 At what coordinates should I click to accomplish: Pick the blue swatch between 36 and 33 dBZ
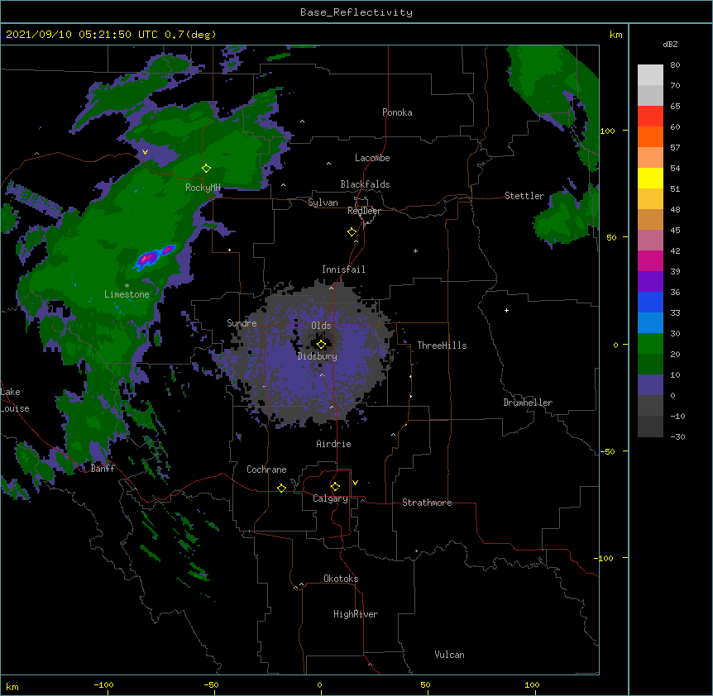(x=650, y=302)
